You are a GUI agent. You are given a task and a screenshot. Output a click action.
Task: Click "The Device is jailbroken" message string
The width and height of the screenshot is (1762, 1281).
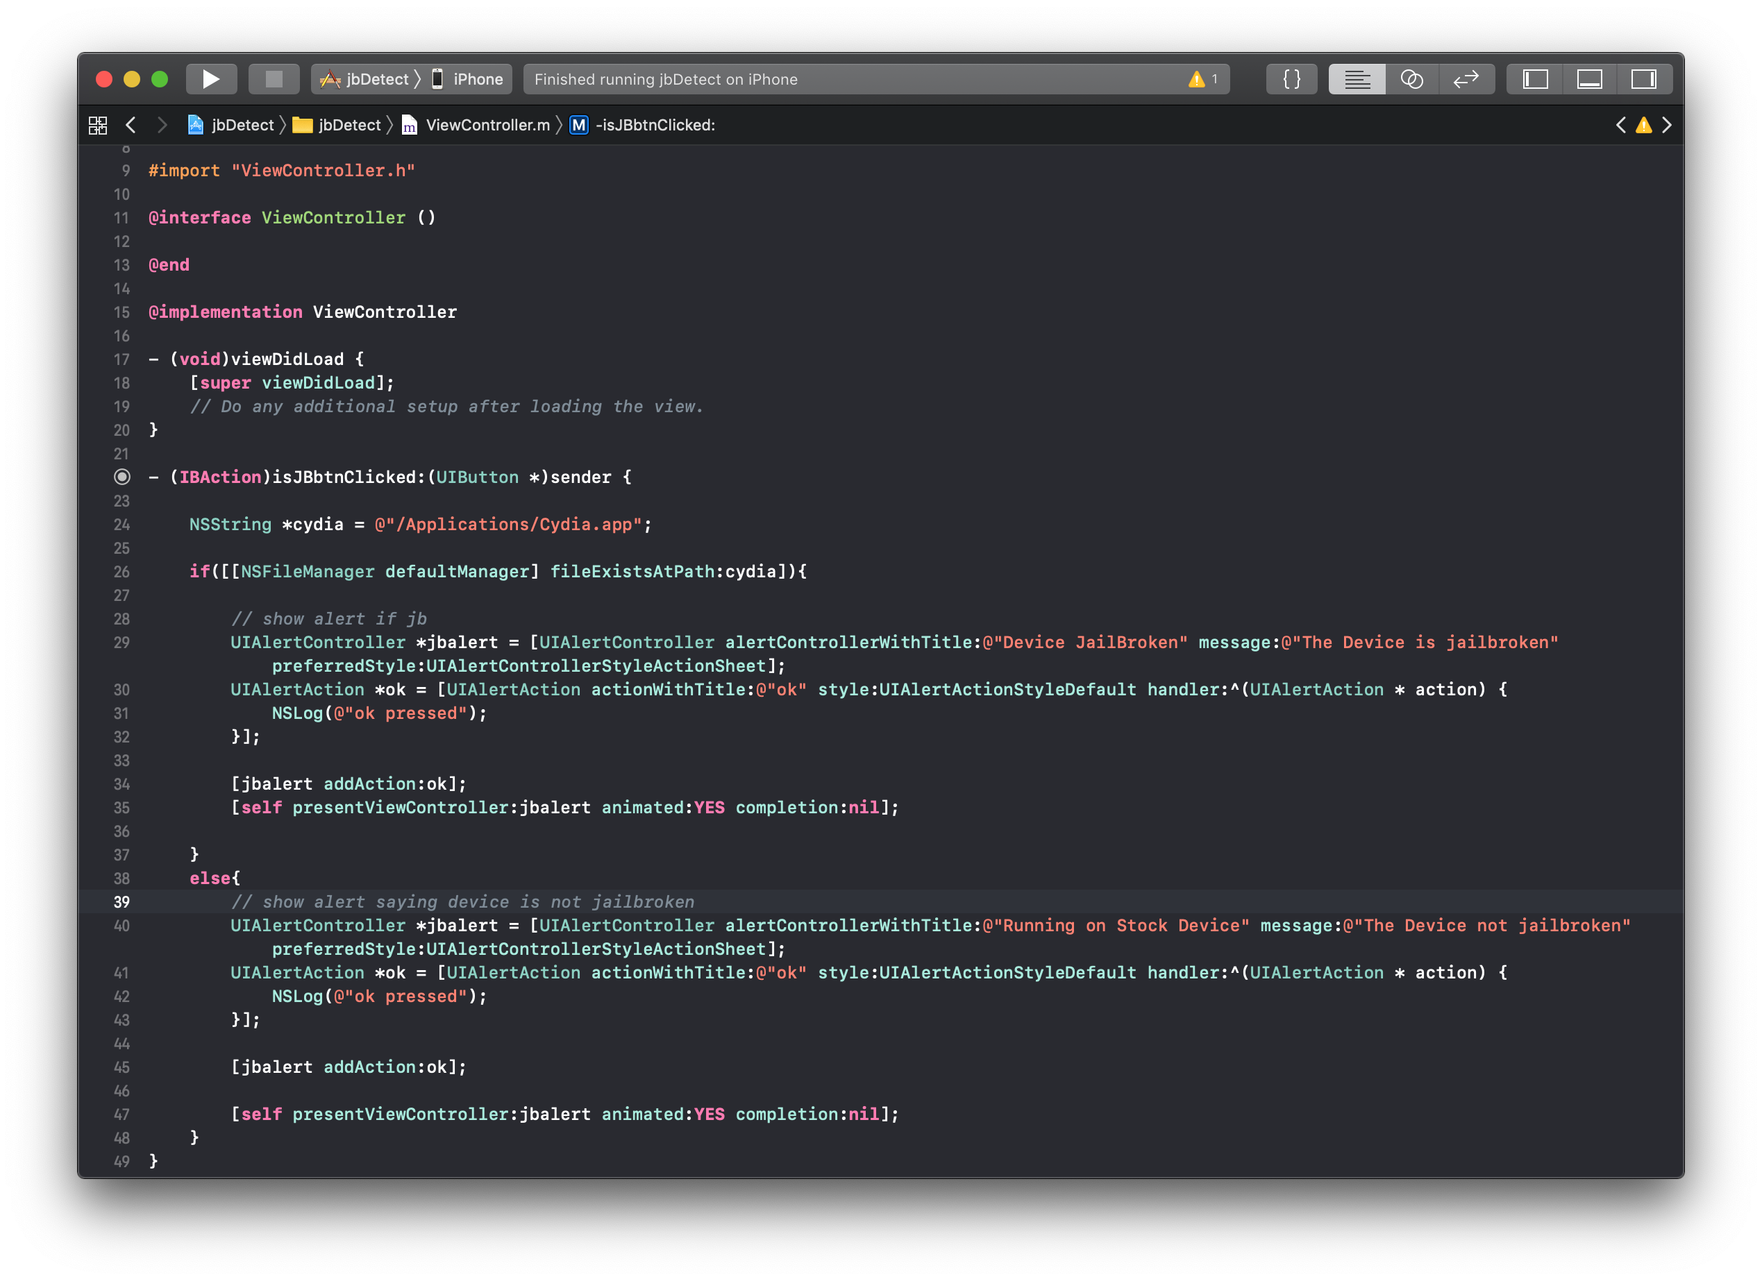pyautogui.click(x=1419, y=642)
